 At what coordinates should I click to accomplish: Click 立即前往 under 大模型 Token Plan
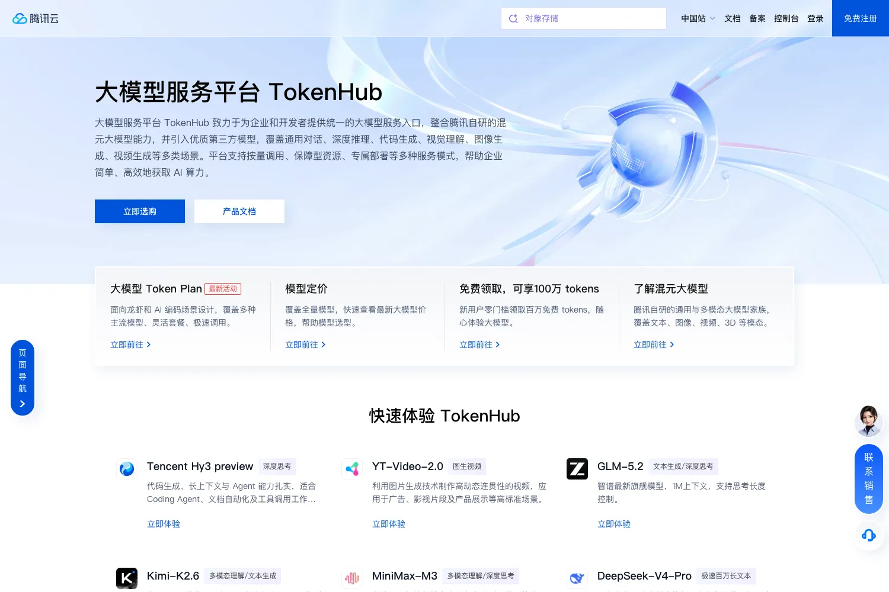[x=130, y=345]
